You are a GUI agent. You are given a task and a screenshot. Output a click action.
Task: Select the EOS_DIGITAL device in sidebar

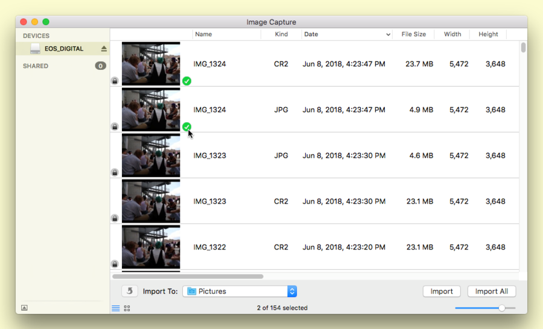pos(63,49)
